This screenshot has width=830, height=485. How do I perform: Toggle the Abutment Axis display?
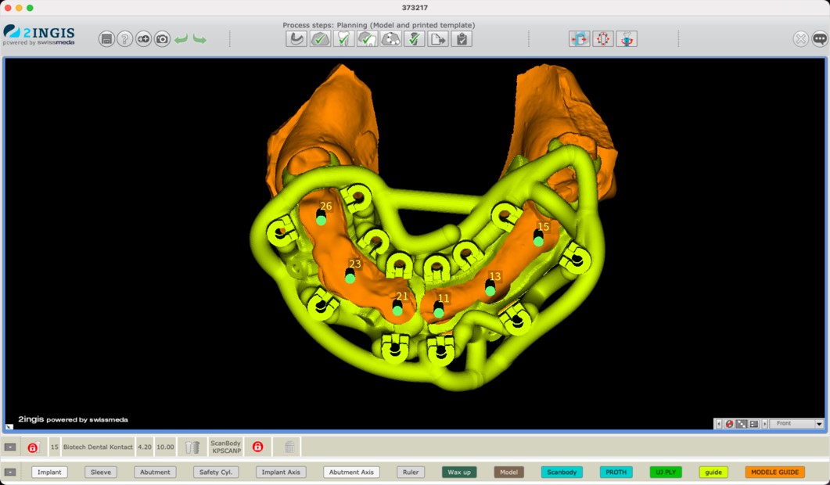tap(351, 472)
